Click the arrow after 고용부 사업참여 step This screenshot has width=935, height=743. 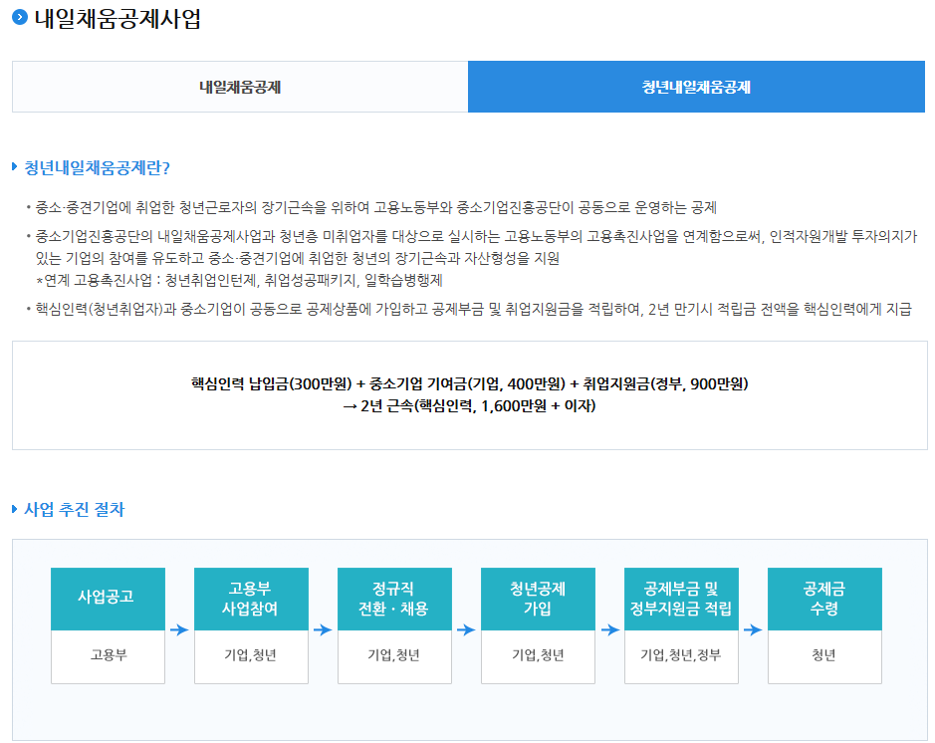pos(323,629)
